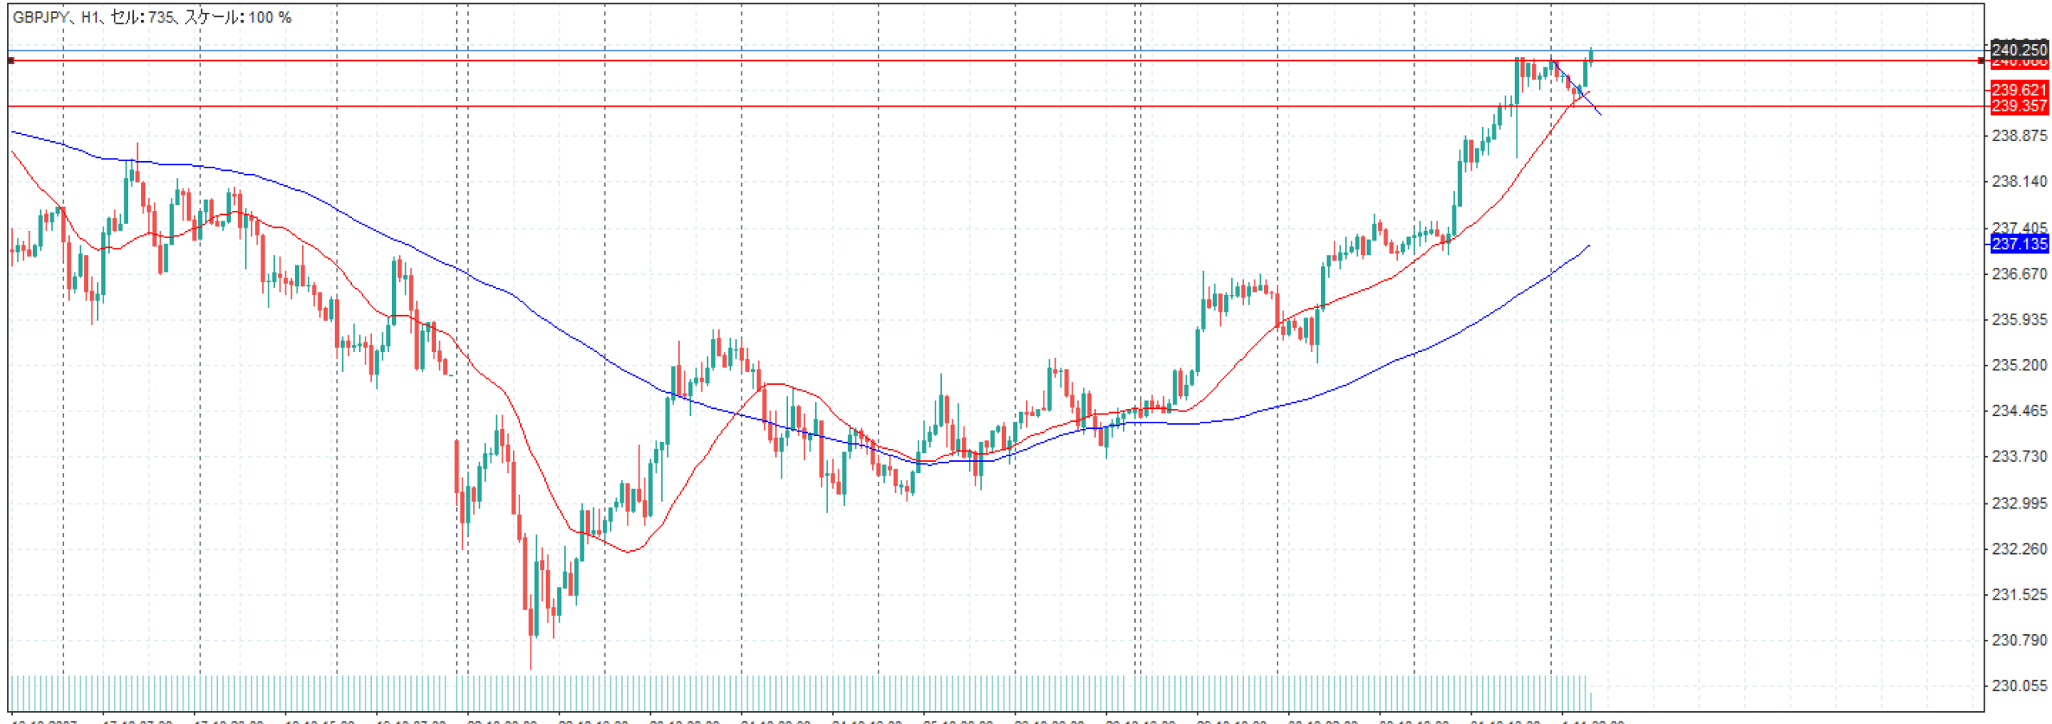
Task: Select the red 239.621 price tag
Action: click(x=2018, y=90)
